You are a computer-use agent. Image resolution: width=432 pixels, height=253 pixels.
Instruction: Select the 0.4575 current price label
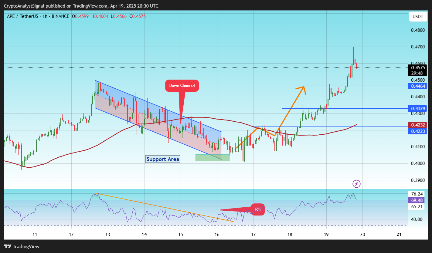418,68
